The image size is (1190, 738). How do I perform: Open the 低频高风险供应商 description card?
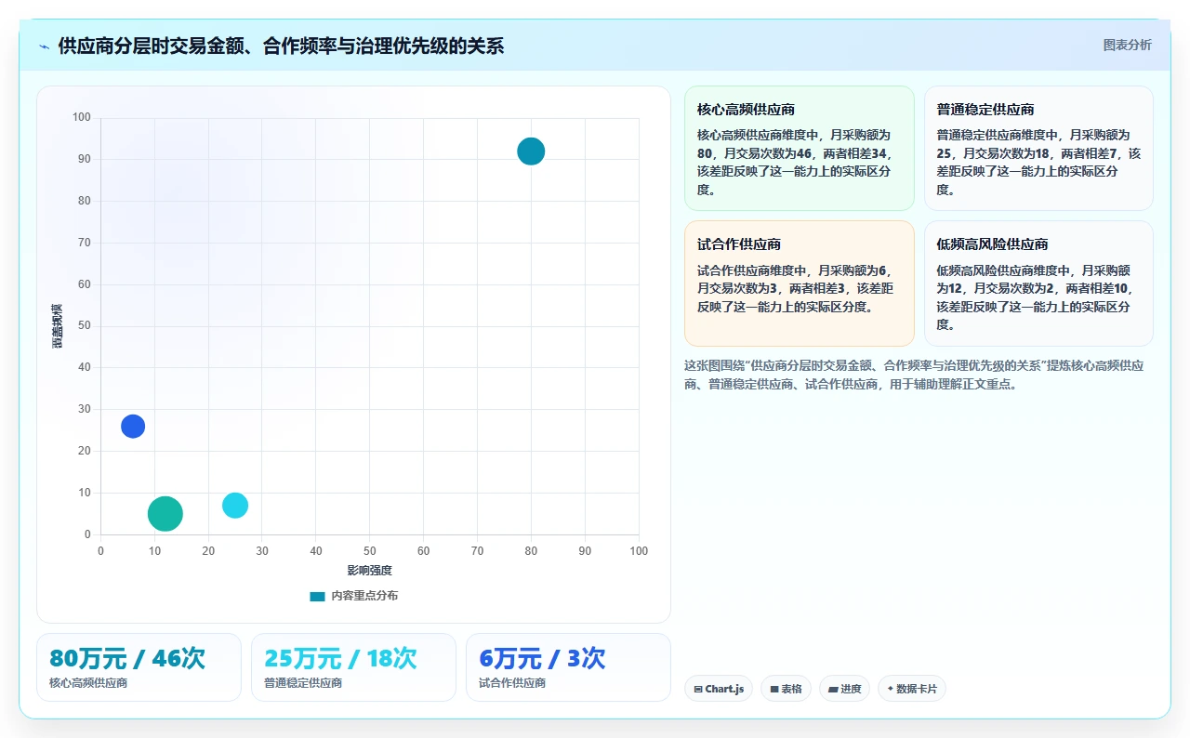pyautogui.click(x=1038, y=283)
